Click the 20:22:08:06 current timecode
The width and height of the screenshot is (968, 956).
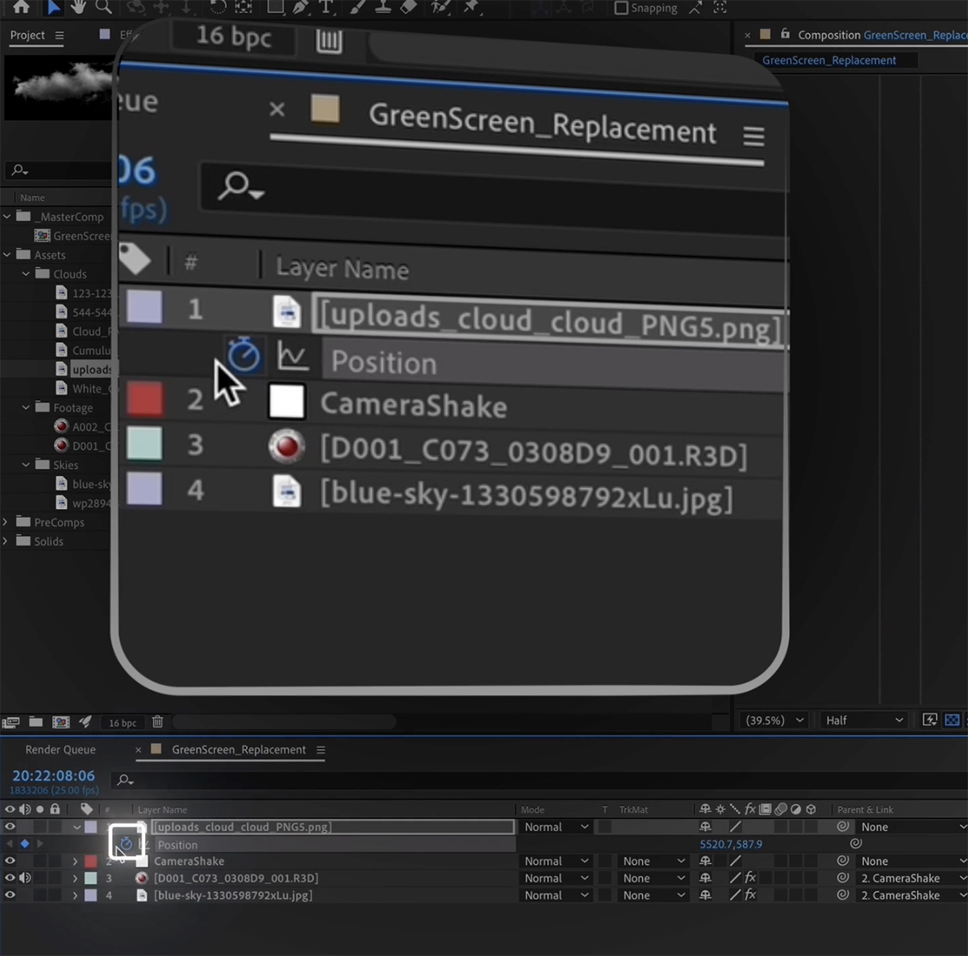coord(53,775)
